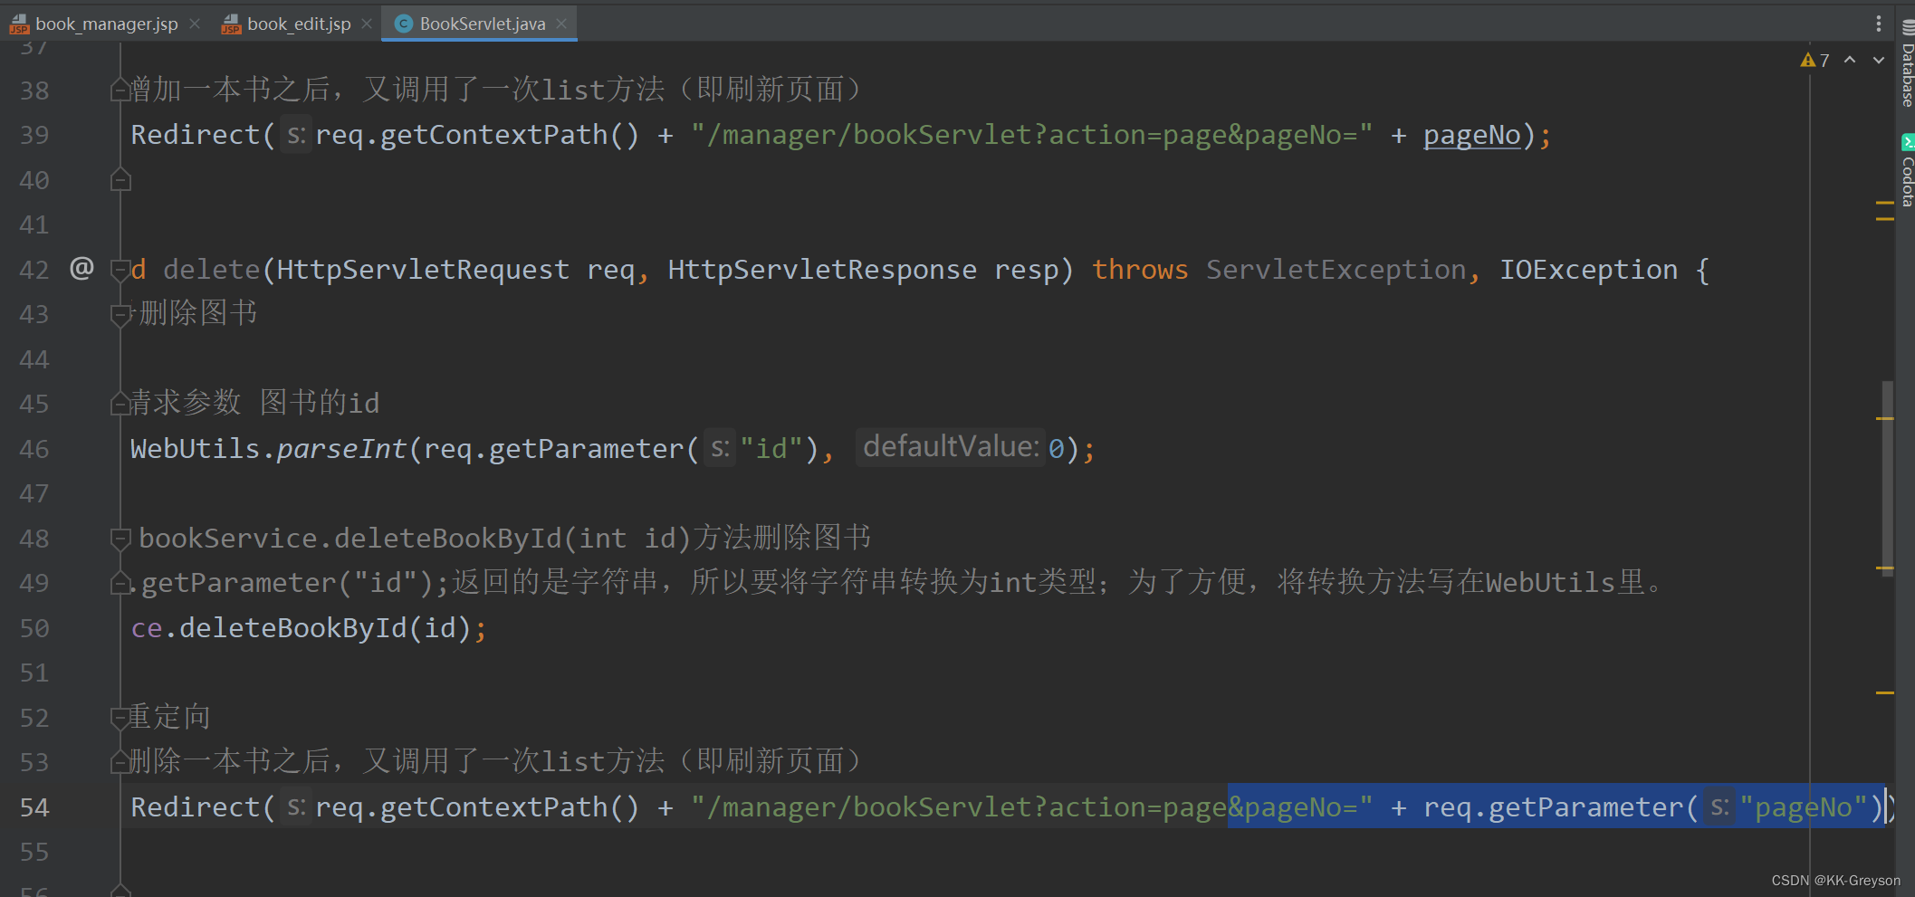This screenshot has height=897, width=1915.
Task: Toggle the fold marker on line 38
Action: pos(120,90)
